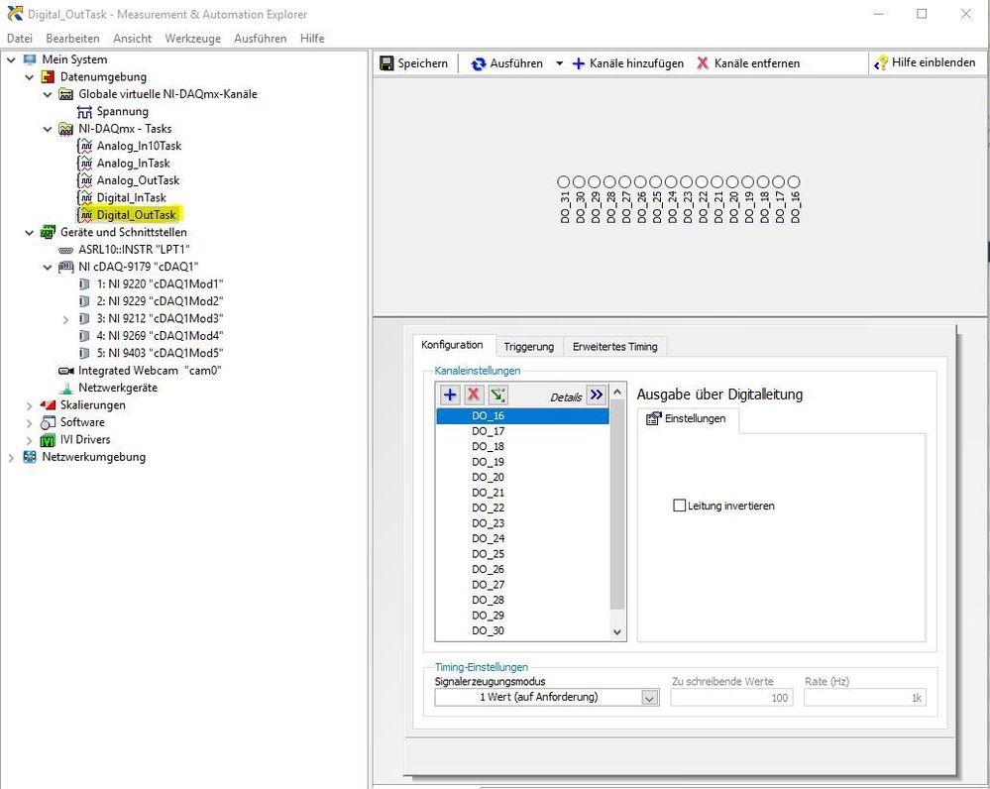Click green channel order icon in list
The height and width of the screenshot is (789, 990).
497,394
